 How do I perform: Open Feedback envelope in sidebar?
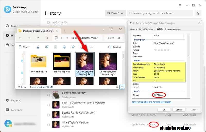click(x=7, y=110)
